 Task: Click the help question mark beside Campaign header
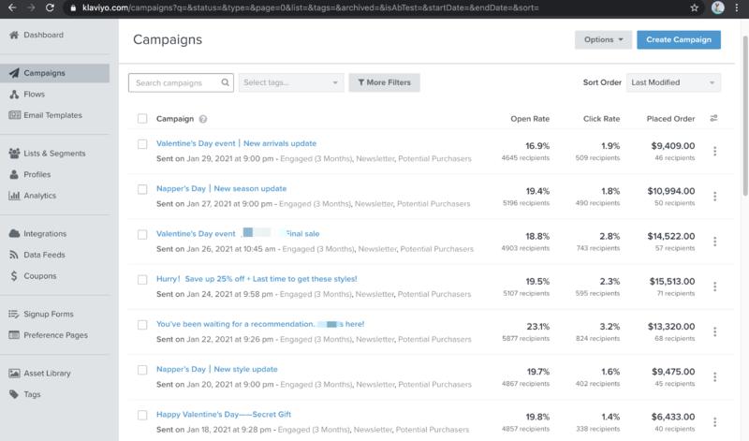[x=203, y=119]
